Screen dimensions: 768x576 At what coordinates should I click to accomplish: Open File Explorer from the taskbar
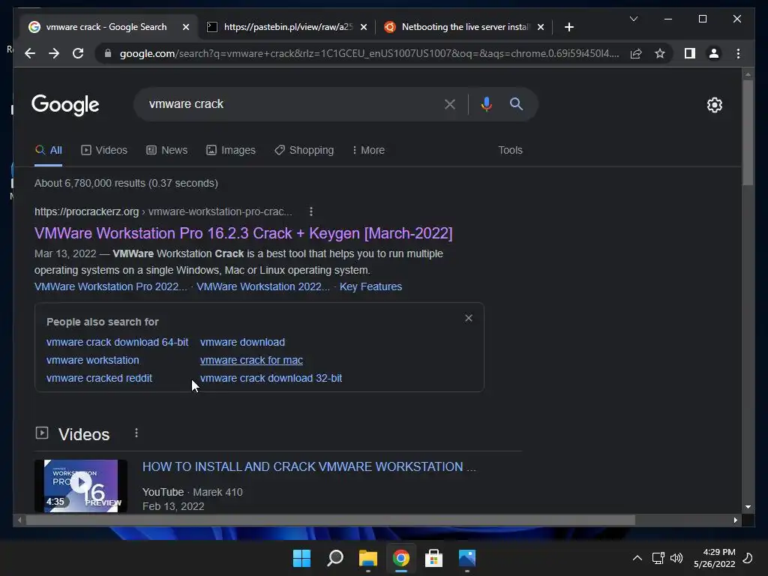coord(367,558)
